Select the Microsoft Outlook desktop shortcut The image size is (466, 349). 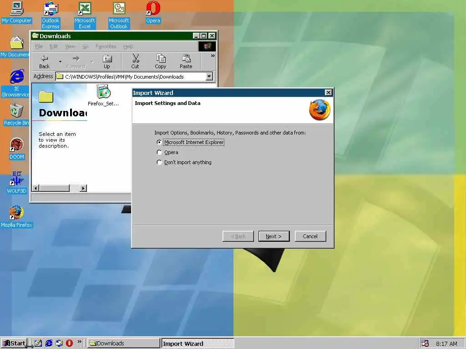(119, 15)
